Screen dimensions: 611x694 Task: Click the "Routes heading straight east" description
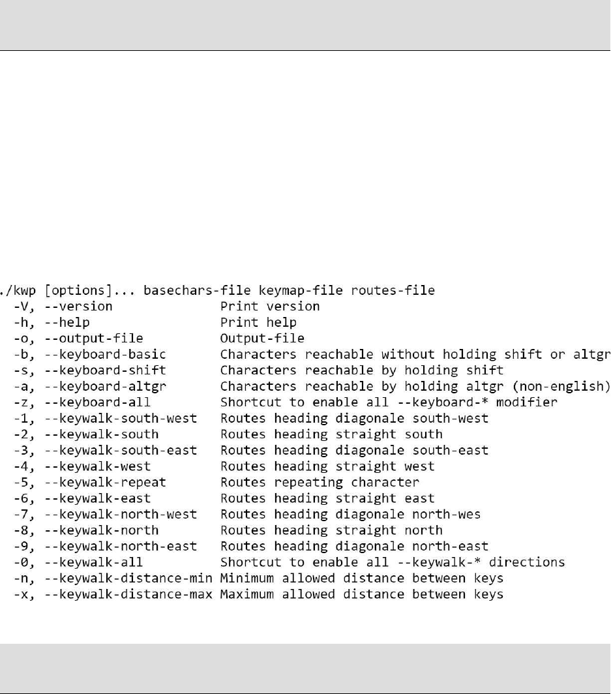[x=327, y=498]
